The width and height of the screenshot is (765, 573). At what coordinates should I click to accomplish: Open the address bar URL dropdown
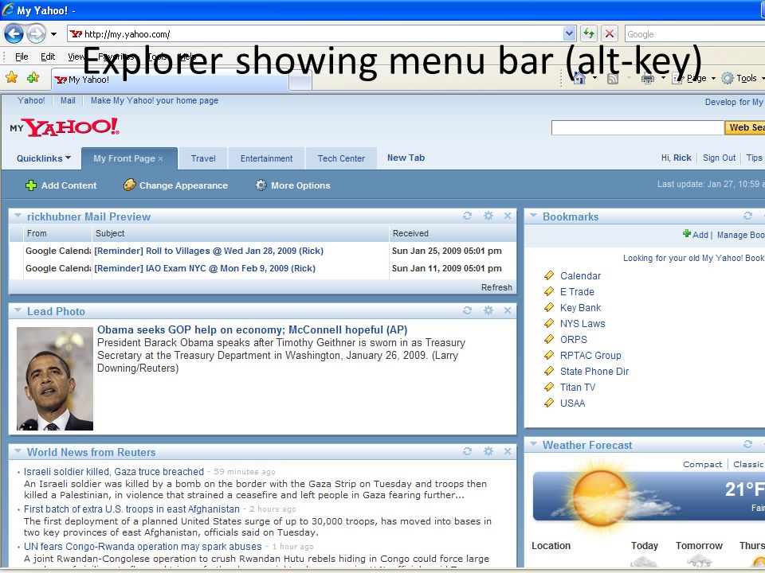569,33
